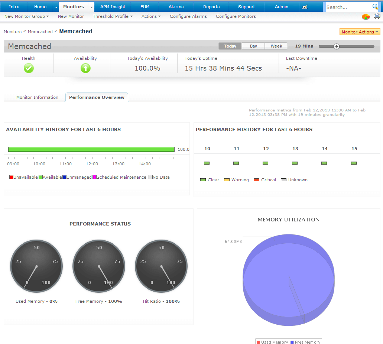Open the Support tab
383x344 pixels.
pos(246,7)
